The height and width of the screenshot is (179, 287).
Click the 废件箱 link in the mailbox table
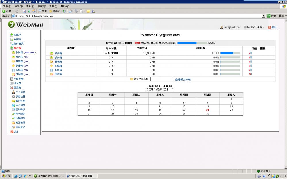coord(58,74)
